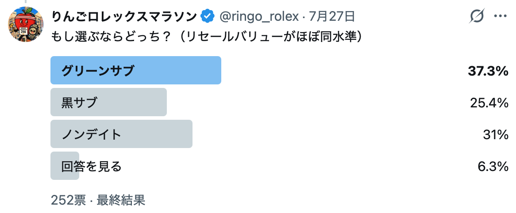
Task: Click the @ringo_rolex handle
Action: click(x=259, y=16)
